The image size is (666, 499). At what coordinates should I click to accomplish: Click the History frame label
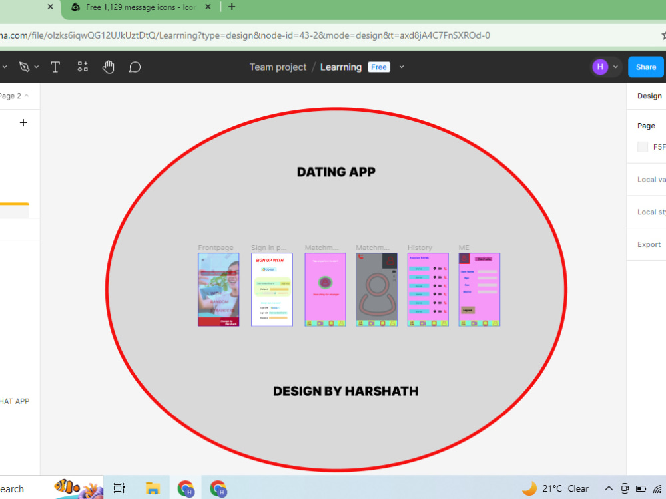point(420,248)
